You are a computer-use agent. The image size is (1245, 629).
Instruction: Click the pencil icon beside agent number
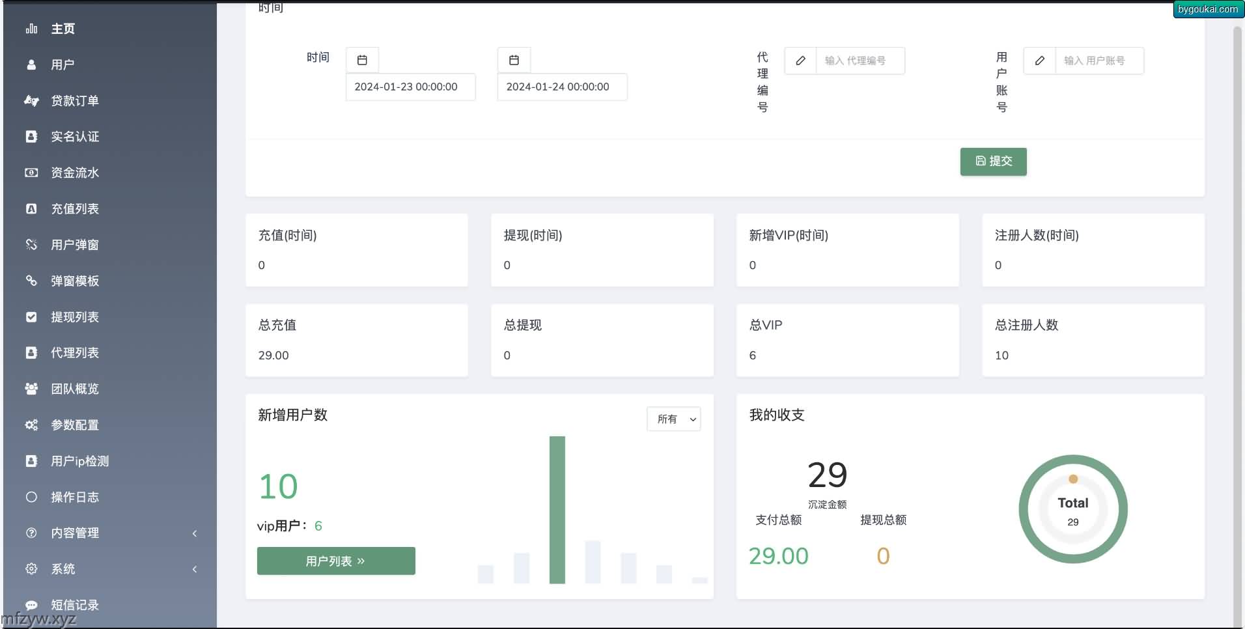pos(800,61)
